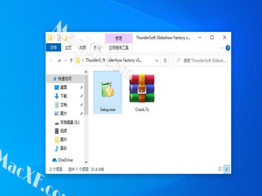The image size is (262, 196).
Task: Refresh the current folder
Action: tap(165, 61)
